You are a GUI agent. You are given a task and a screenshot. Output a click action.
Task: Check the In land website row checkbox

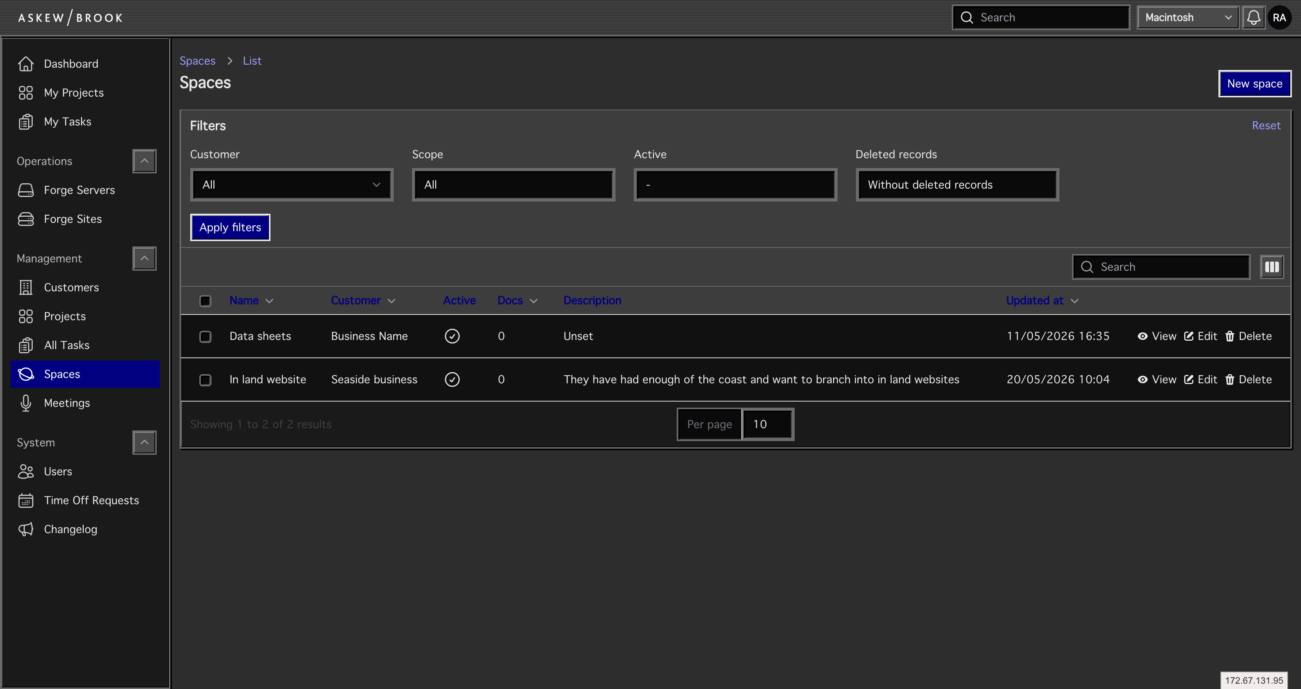coord(205,380)
